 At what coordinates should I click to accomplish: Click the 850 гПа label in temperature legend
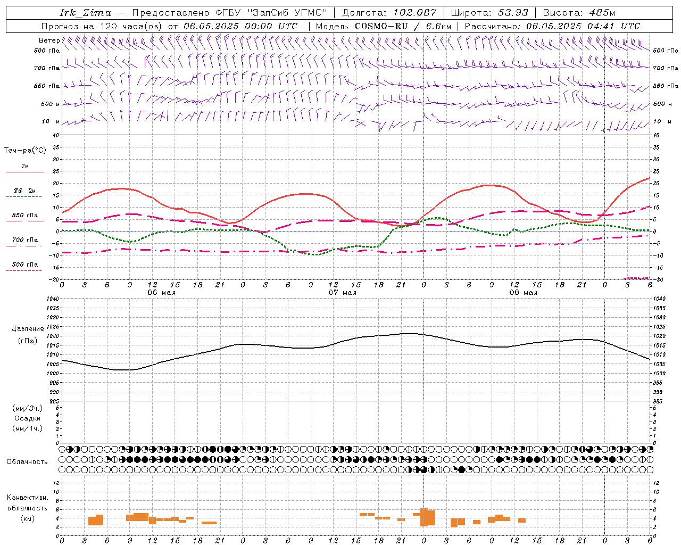coord(25,216)
